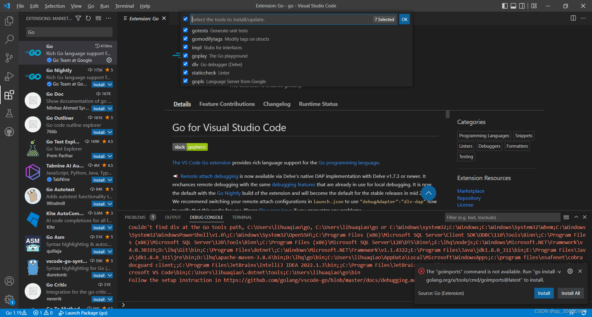Install the Go Nightly extension

99,84
